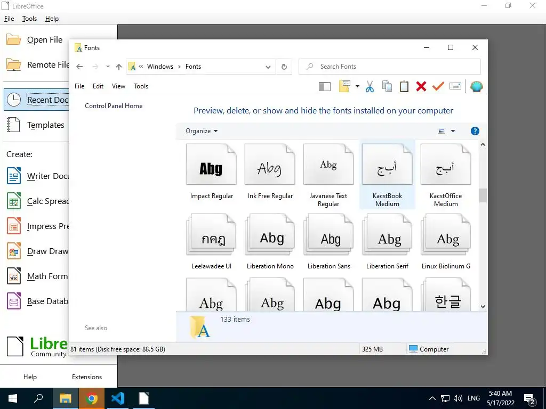Select the Javanese Text Regular font
Viewport: 546px width, 409px height.
point(328,175)
